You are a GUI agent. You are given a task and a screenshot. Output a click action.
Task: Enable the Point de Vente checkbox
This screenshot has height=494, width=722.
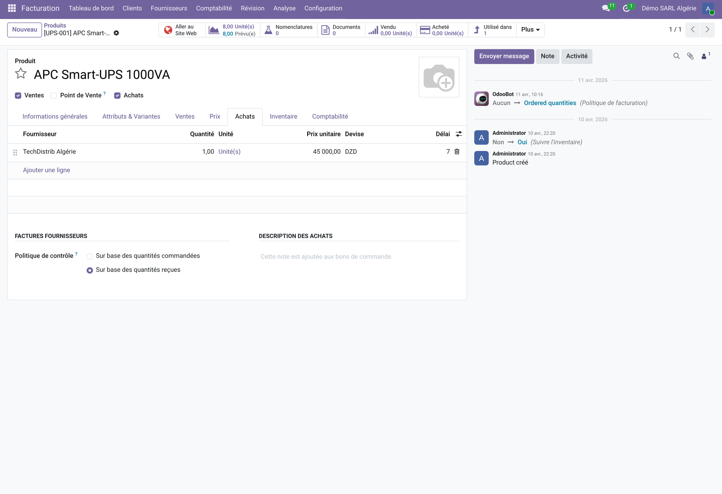[x=54, y=96]
